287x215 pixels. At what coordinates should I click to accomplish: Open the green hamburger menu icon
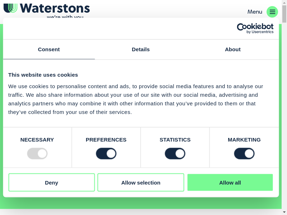[272, 12]
